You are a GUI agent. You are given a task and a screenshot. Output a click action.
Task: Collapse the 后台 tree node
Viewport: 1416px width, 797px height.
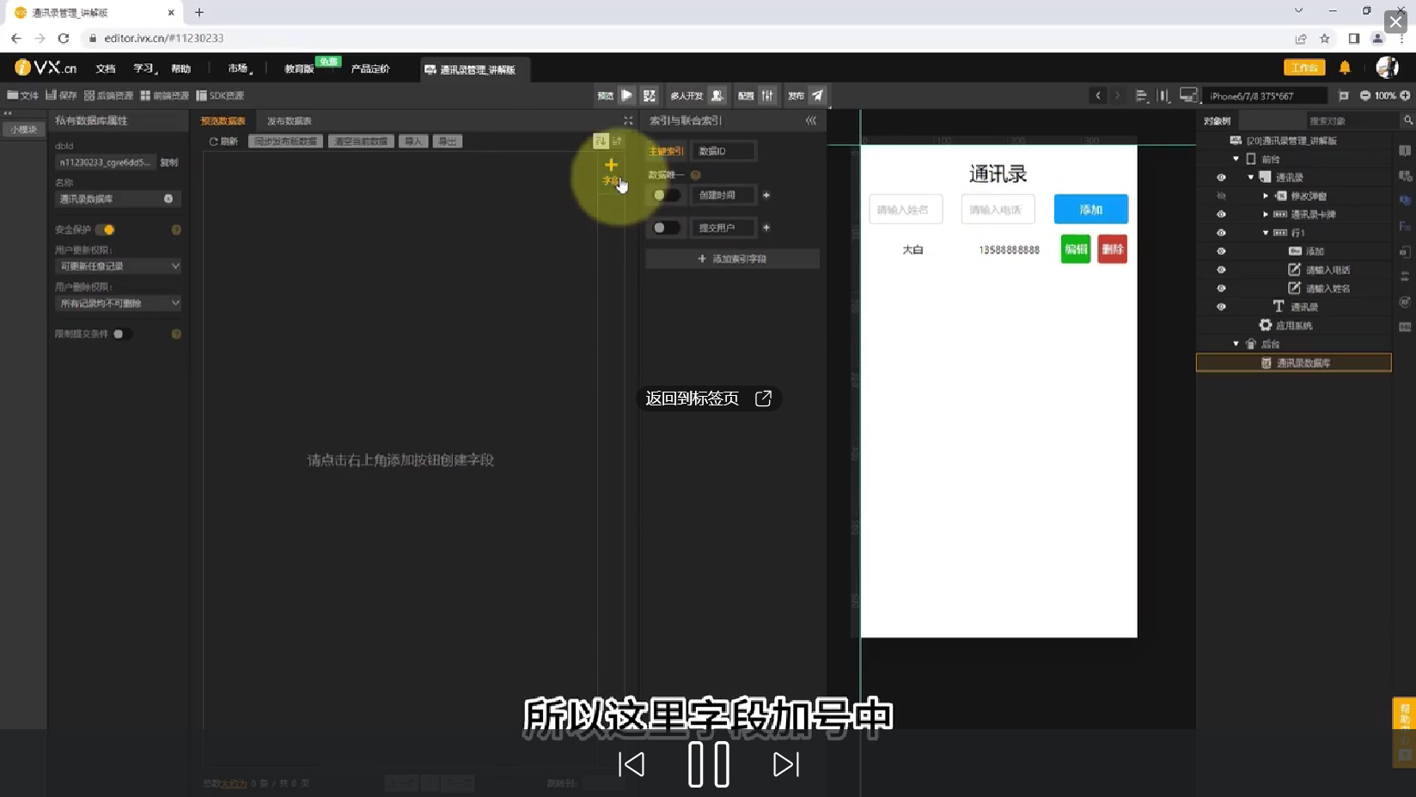coord(1236,344)
